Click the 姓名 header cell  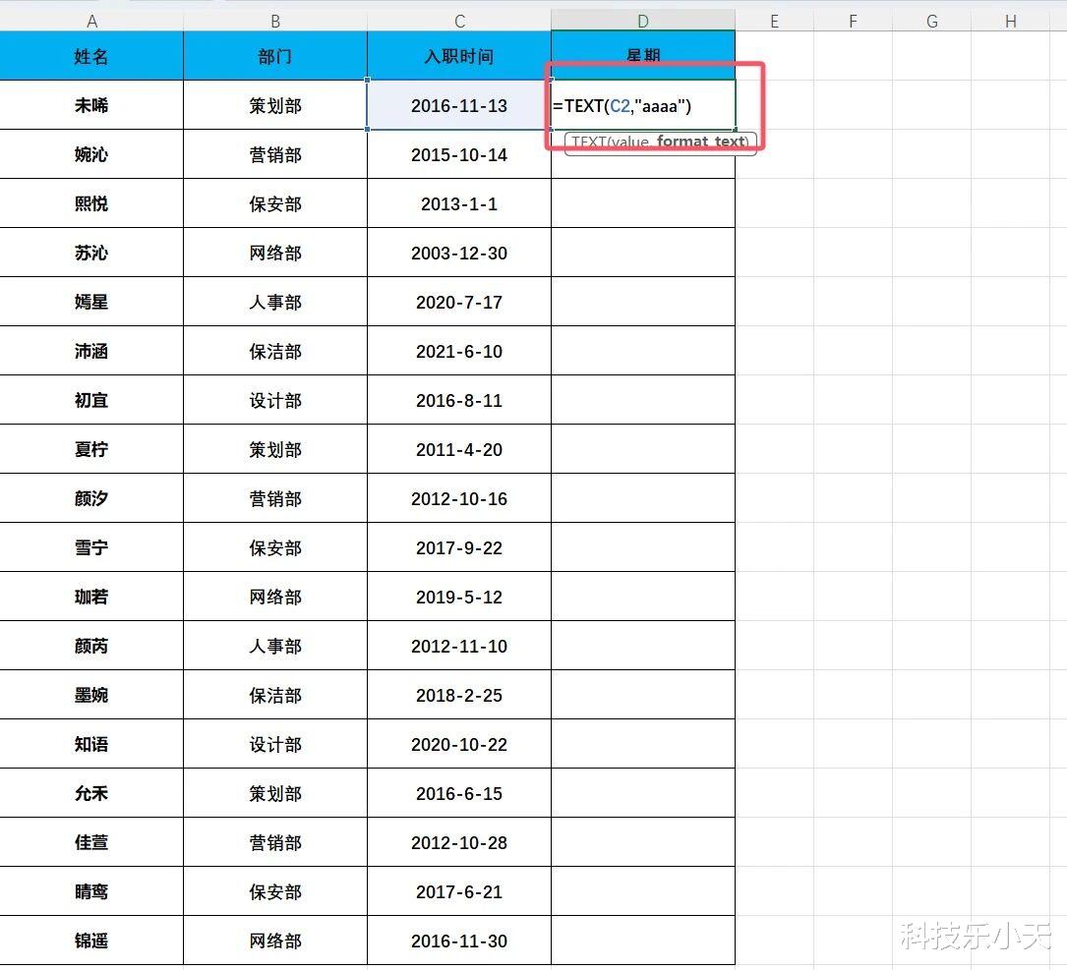(x=91, y=56)
